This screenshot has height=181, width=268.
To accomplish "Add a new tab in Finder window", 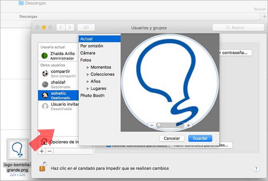I will tap(264, 16).
